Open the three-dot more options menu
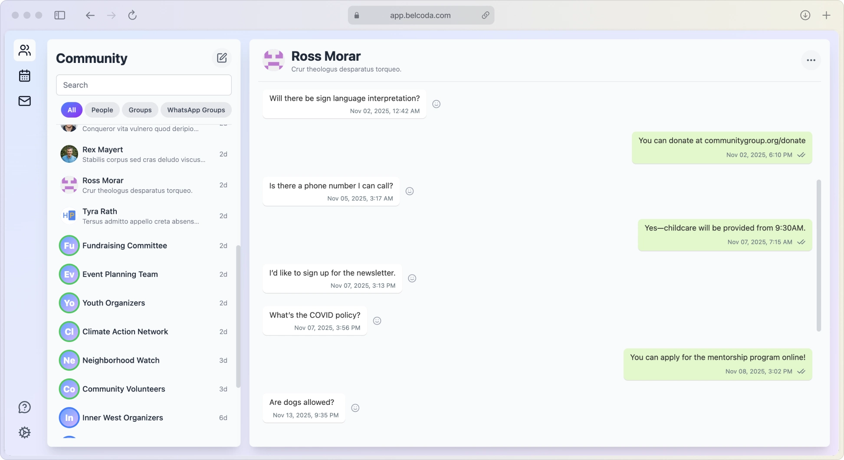Screen dimensions: 844x460 pos(811,60)
